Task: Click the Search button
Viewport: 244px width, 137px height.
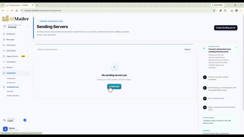Action: tap(188, 49)
